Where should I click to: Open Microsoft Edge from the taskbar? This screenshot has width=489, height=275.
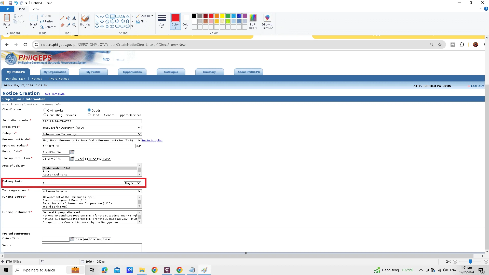coord(104,270)
